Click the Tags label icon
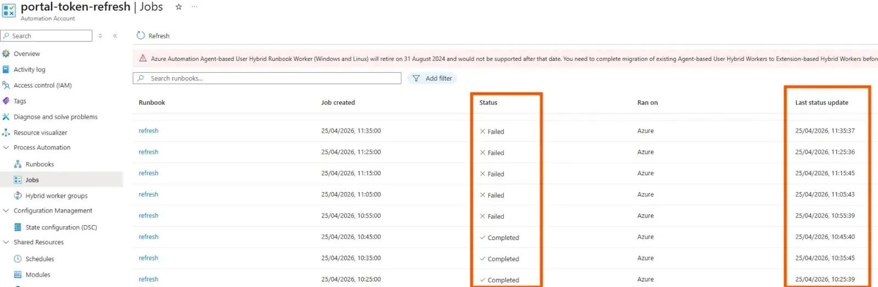Image resolution: width=878 pixels, height=287 pixels. tap(6, 101)
